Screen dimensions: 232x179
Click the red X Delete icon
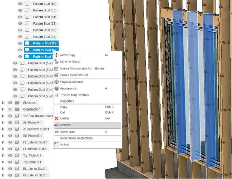(57, 118)
